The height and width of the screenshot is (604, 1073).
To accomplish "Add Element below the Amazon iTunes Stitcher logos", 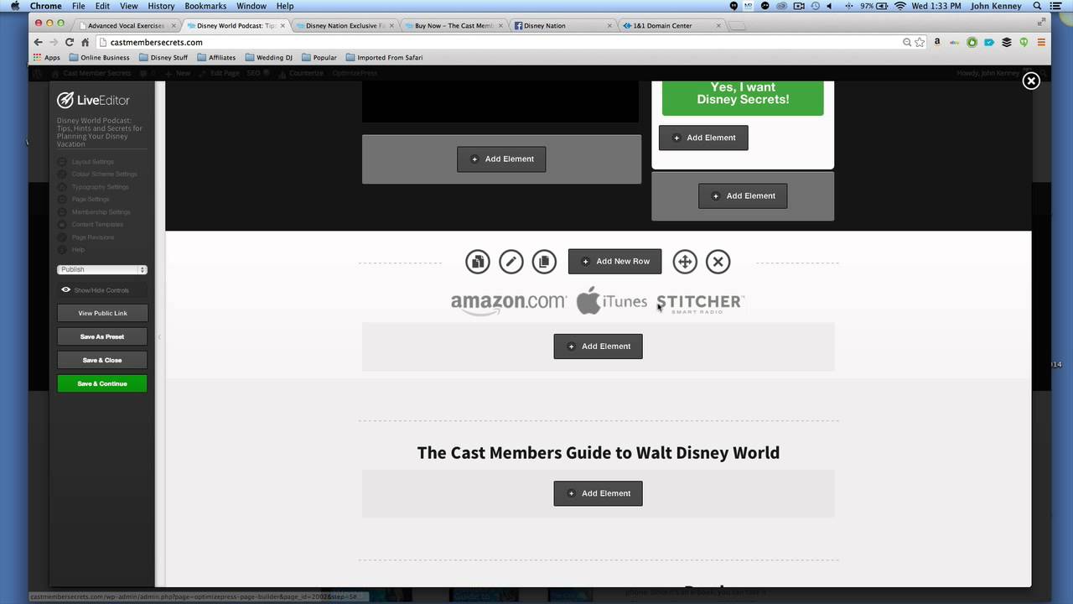I will [x=598, y=346].
